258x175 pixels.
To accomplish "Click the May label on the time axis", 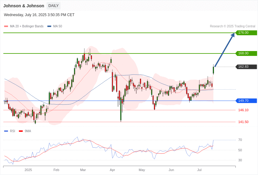I will (x=142, y=170).
